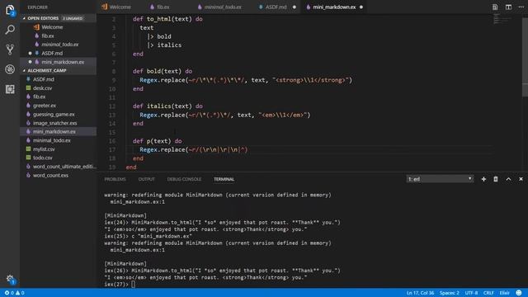The height and width of the screenshot is (297, 528).
Task: Open the Explorer view in the activity bar
Action: coord(10,10)
